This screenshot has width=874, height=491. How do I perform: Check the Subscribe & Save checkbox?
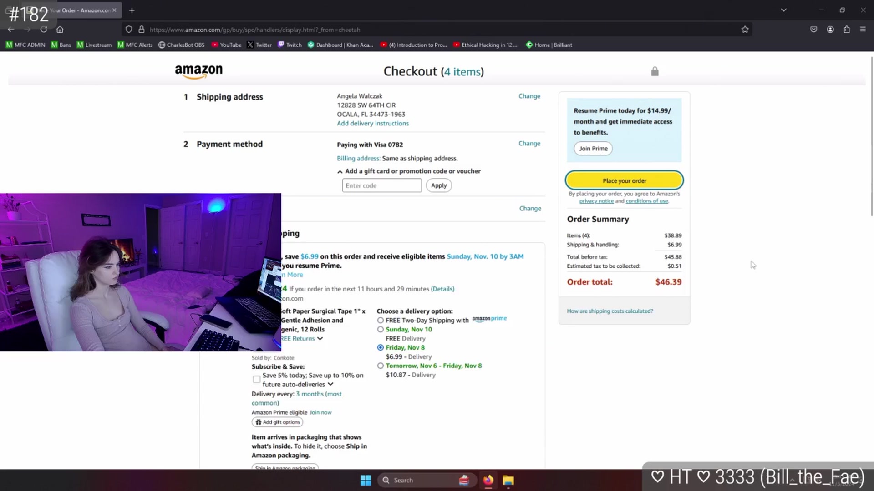[x=257, y=380]
